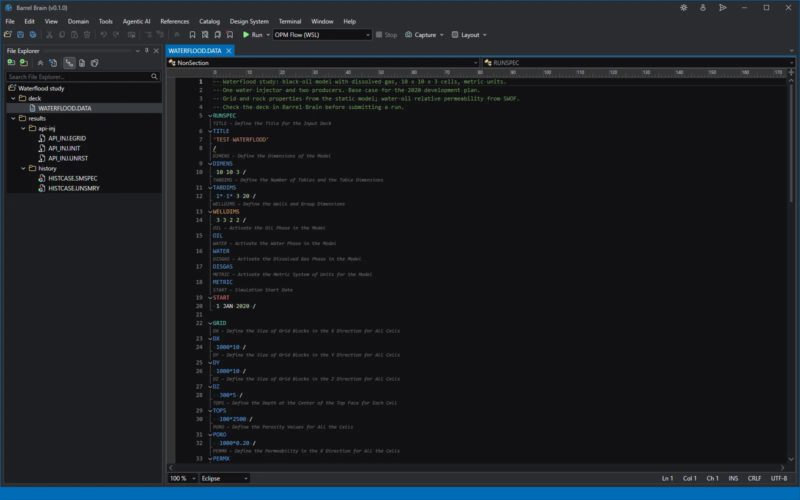
Task: Click the Sync with active document icon
Action: click(x=53, y=63)
